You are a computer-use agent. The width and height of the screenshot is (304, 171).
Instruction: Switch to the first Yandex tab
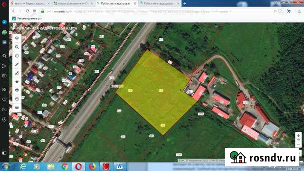(30, 3)
